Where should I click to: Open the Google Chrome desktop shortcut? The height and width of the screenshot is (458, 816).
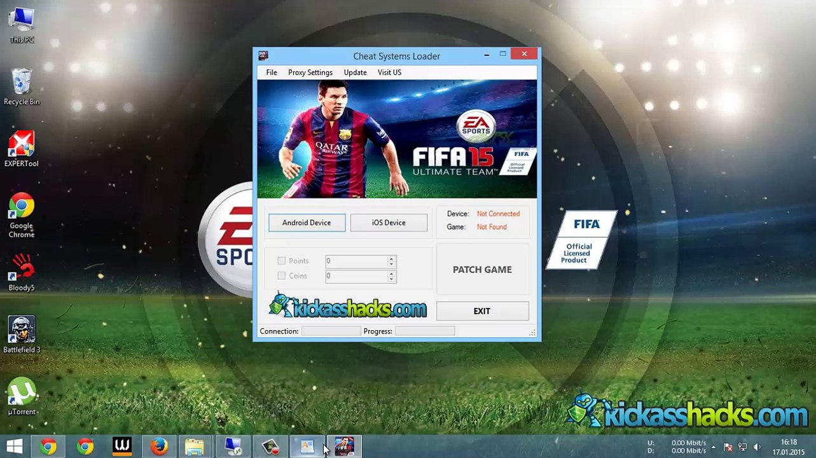pyautogui.click(x=21, y=215)
